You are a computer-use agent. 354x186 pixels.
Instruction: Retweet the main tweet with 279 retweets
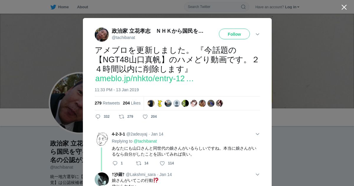(x=121, y=117)
